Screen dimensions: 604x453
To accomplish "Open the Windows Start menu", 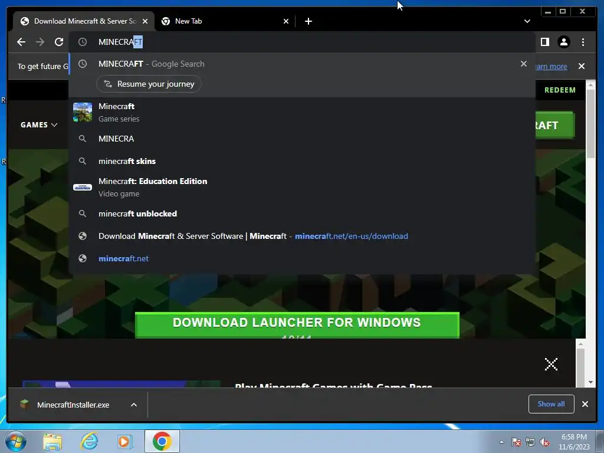I will click(15, 441).
